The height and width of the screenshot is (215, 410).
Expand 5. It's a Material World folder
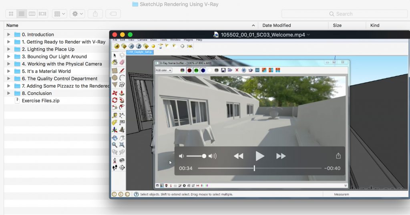[x=9, y=71]
